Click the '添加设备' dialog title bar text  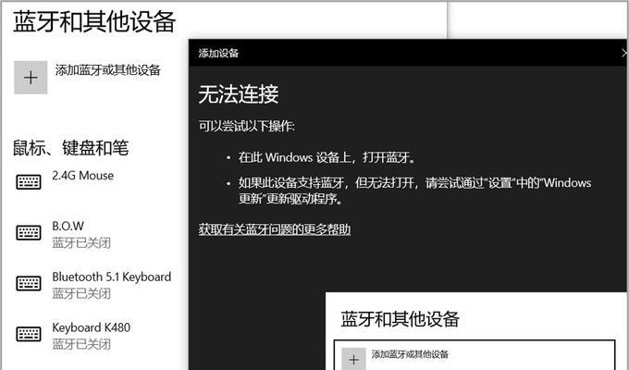point(218,53)
